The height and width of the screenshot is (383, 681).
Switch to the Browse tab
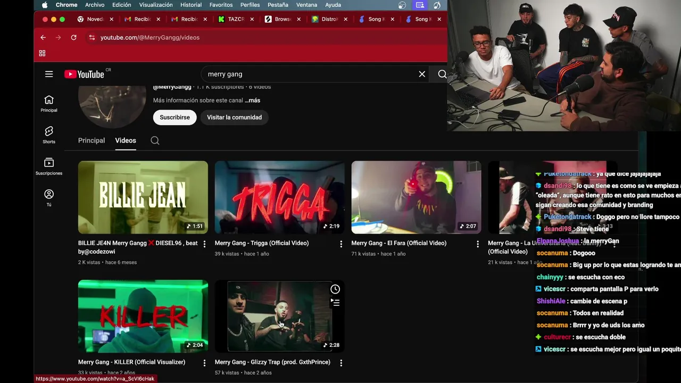283,19
